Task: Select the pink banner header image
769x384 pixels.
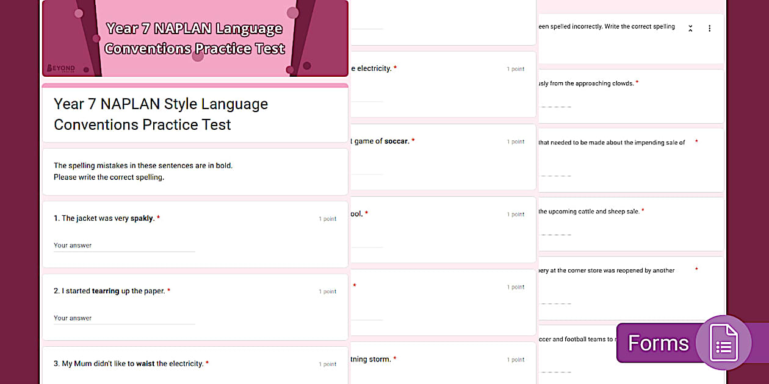Action: tap(195, 38)
